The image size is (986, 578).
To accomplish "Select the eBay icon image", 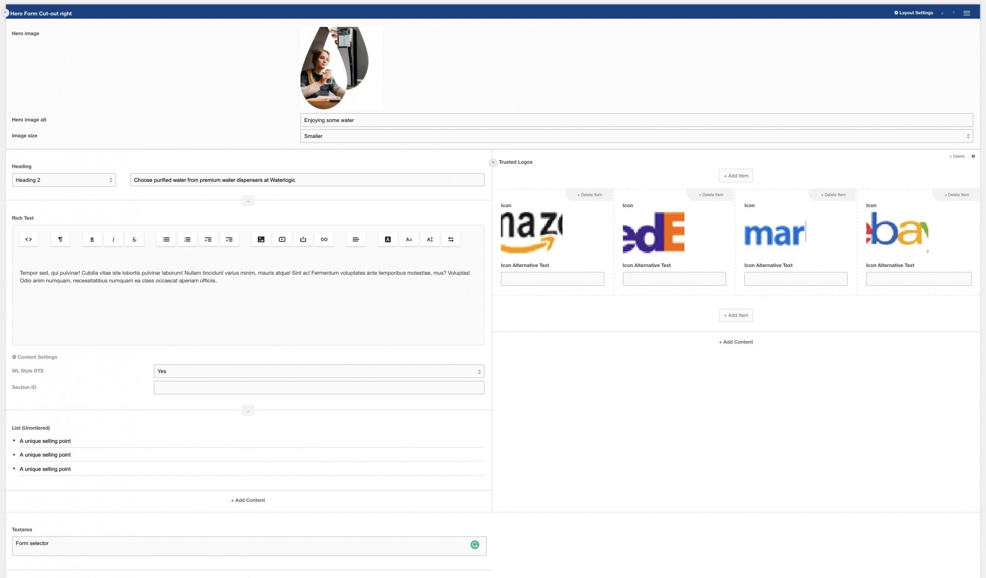I will [897, 233].
